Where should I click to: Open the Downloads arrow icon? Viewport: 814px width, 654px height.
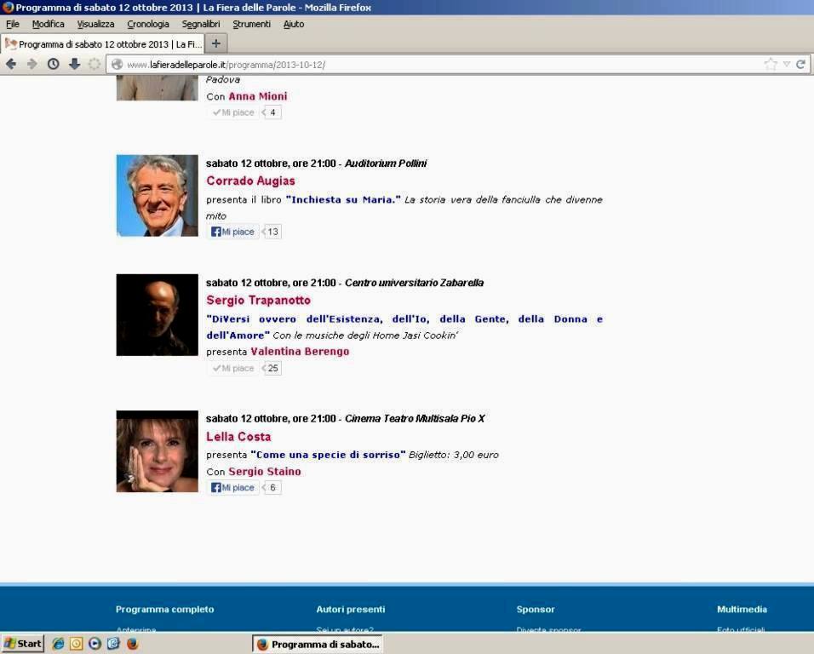point(74,64)
